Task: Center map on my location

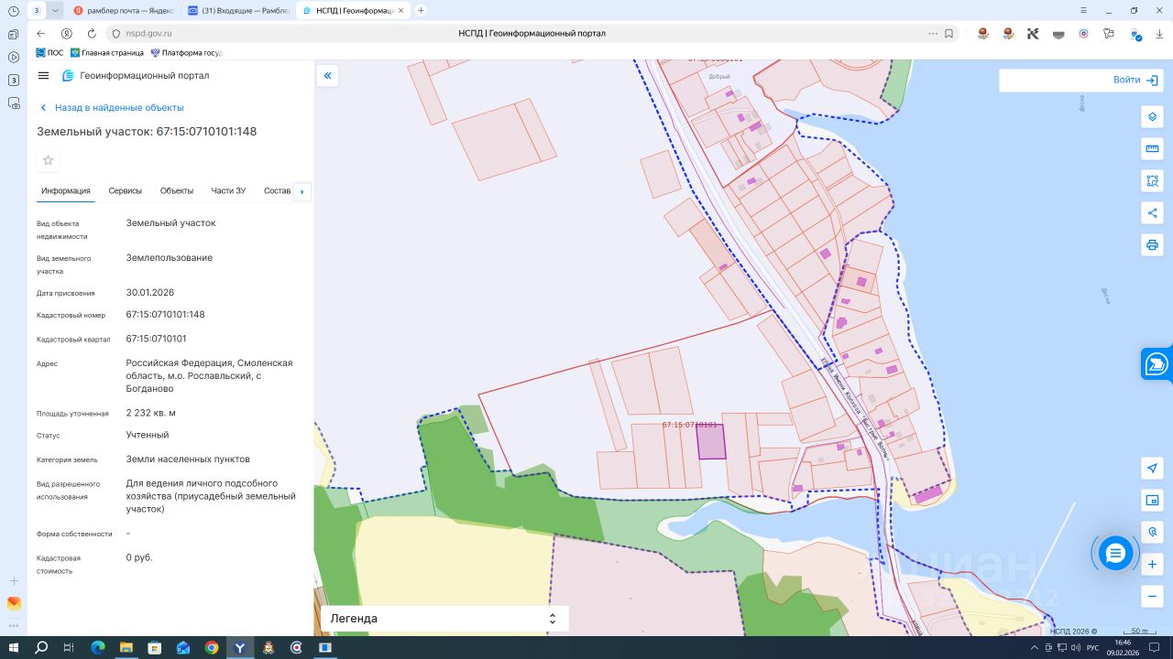Action: (1152, 469)
